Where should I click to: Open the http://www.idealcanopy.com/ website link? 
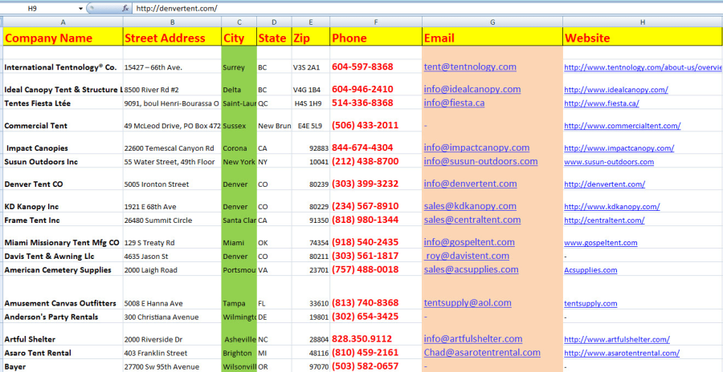pyautogui.click(x=616, y=90)
